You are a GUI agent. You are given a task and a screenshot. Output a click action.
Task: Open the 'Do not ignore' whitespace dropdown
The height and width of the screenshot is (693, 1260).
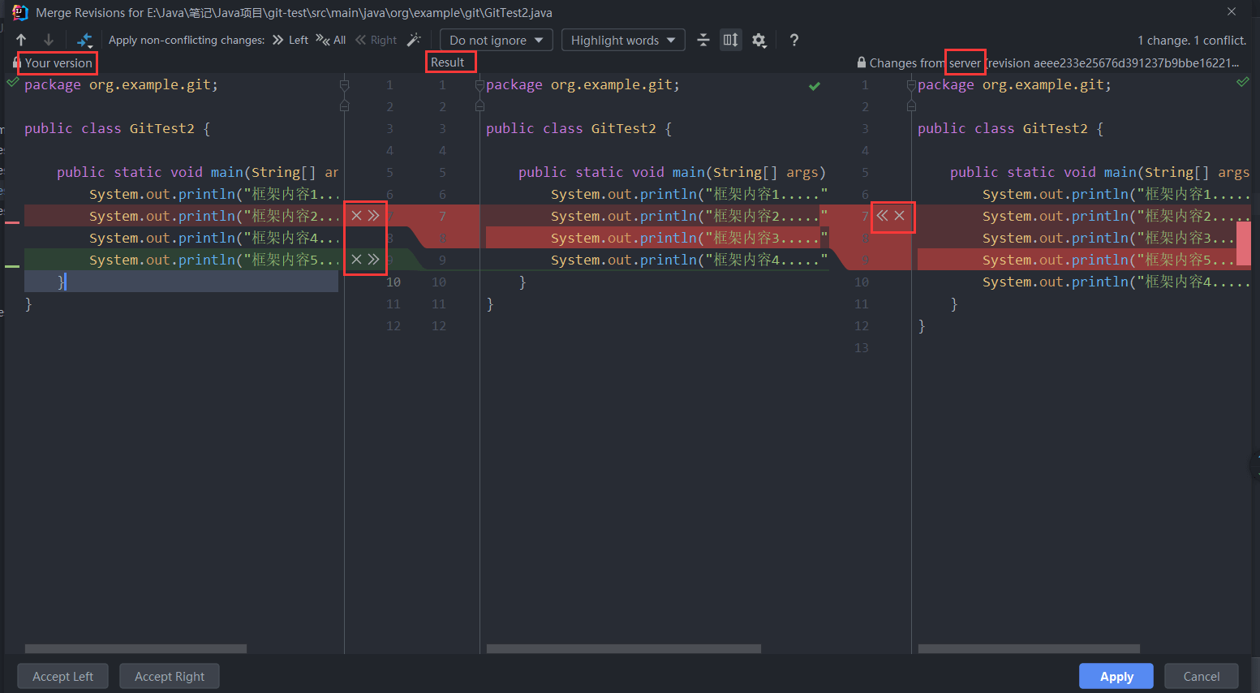tap(497, 40)
